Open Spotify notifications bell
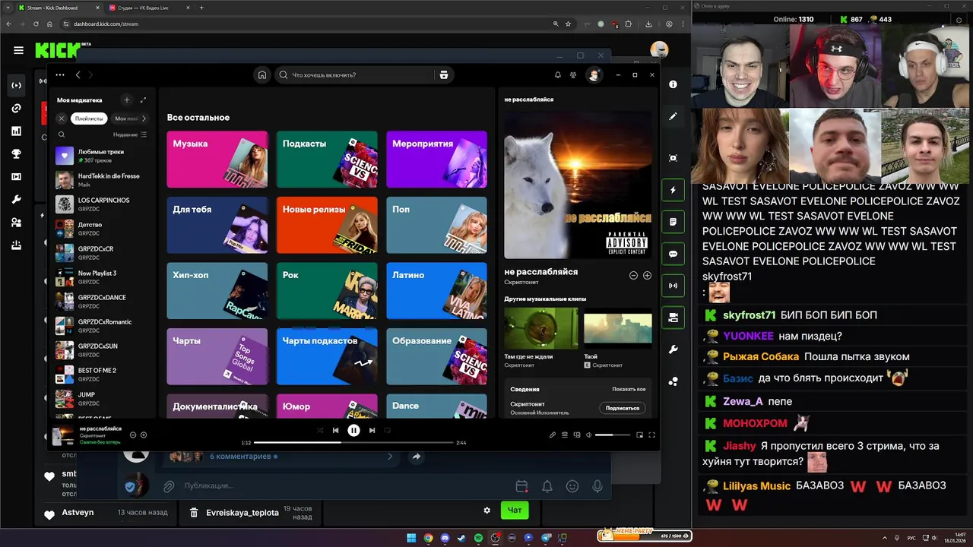 tap(558, 75)
